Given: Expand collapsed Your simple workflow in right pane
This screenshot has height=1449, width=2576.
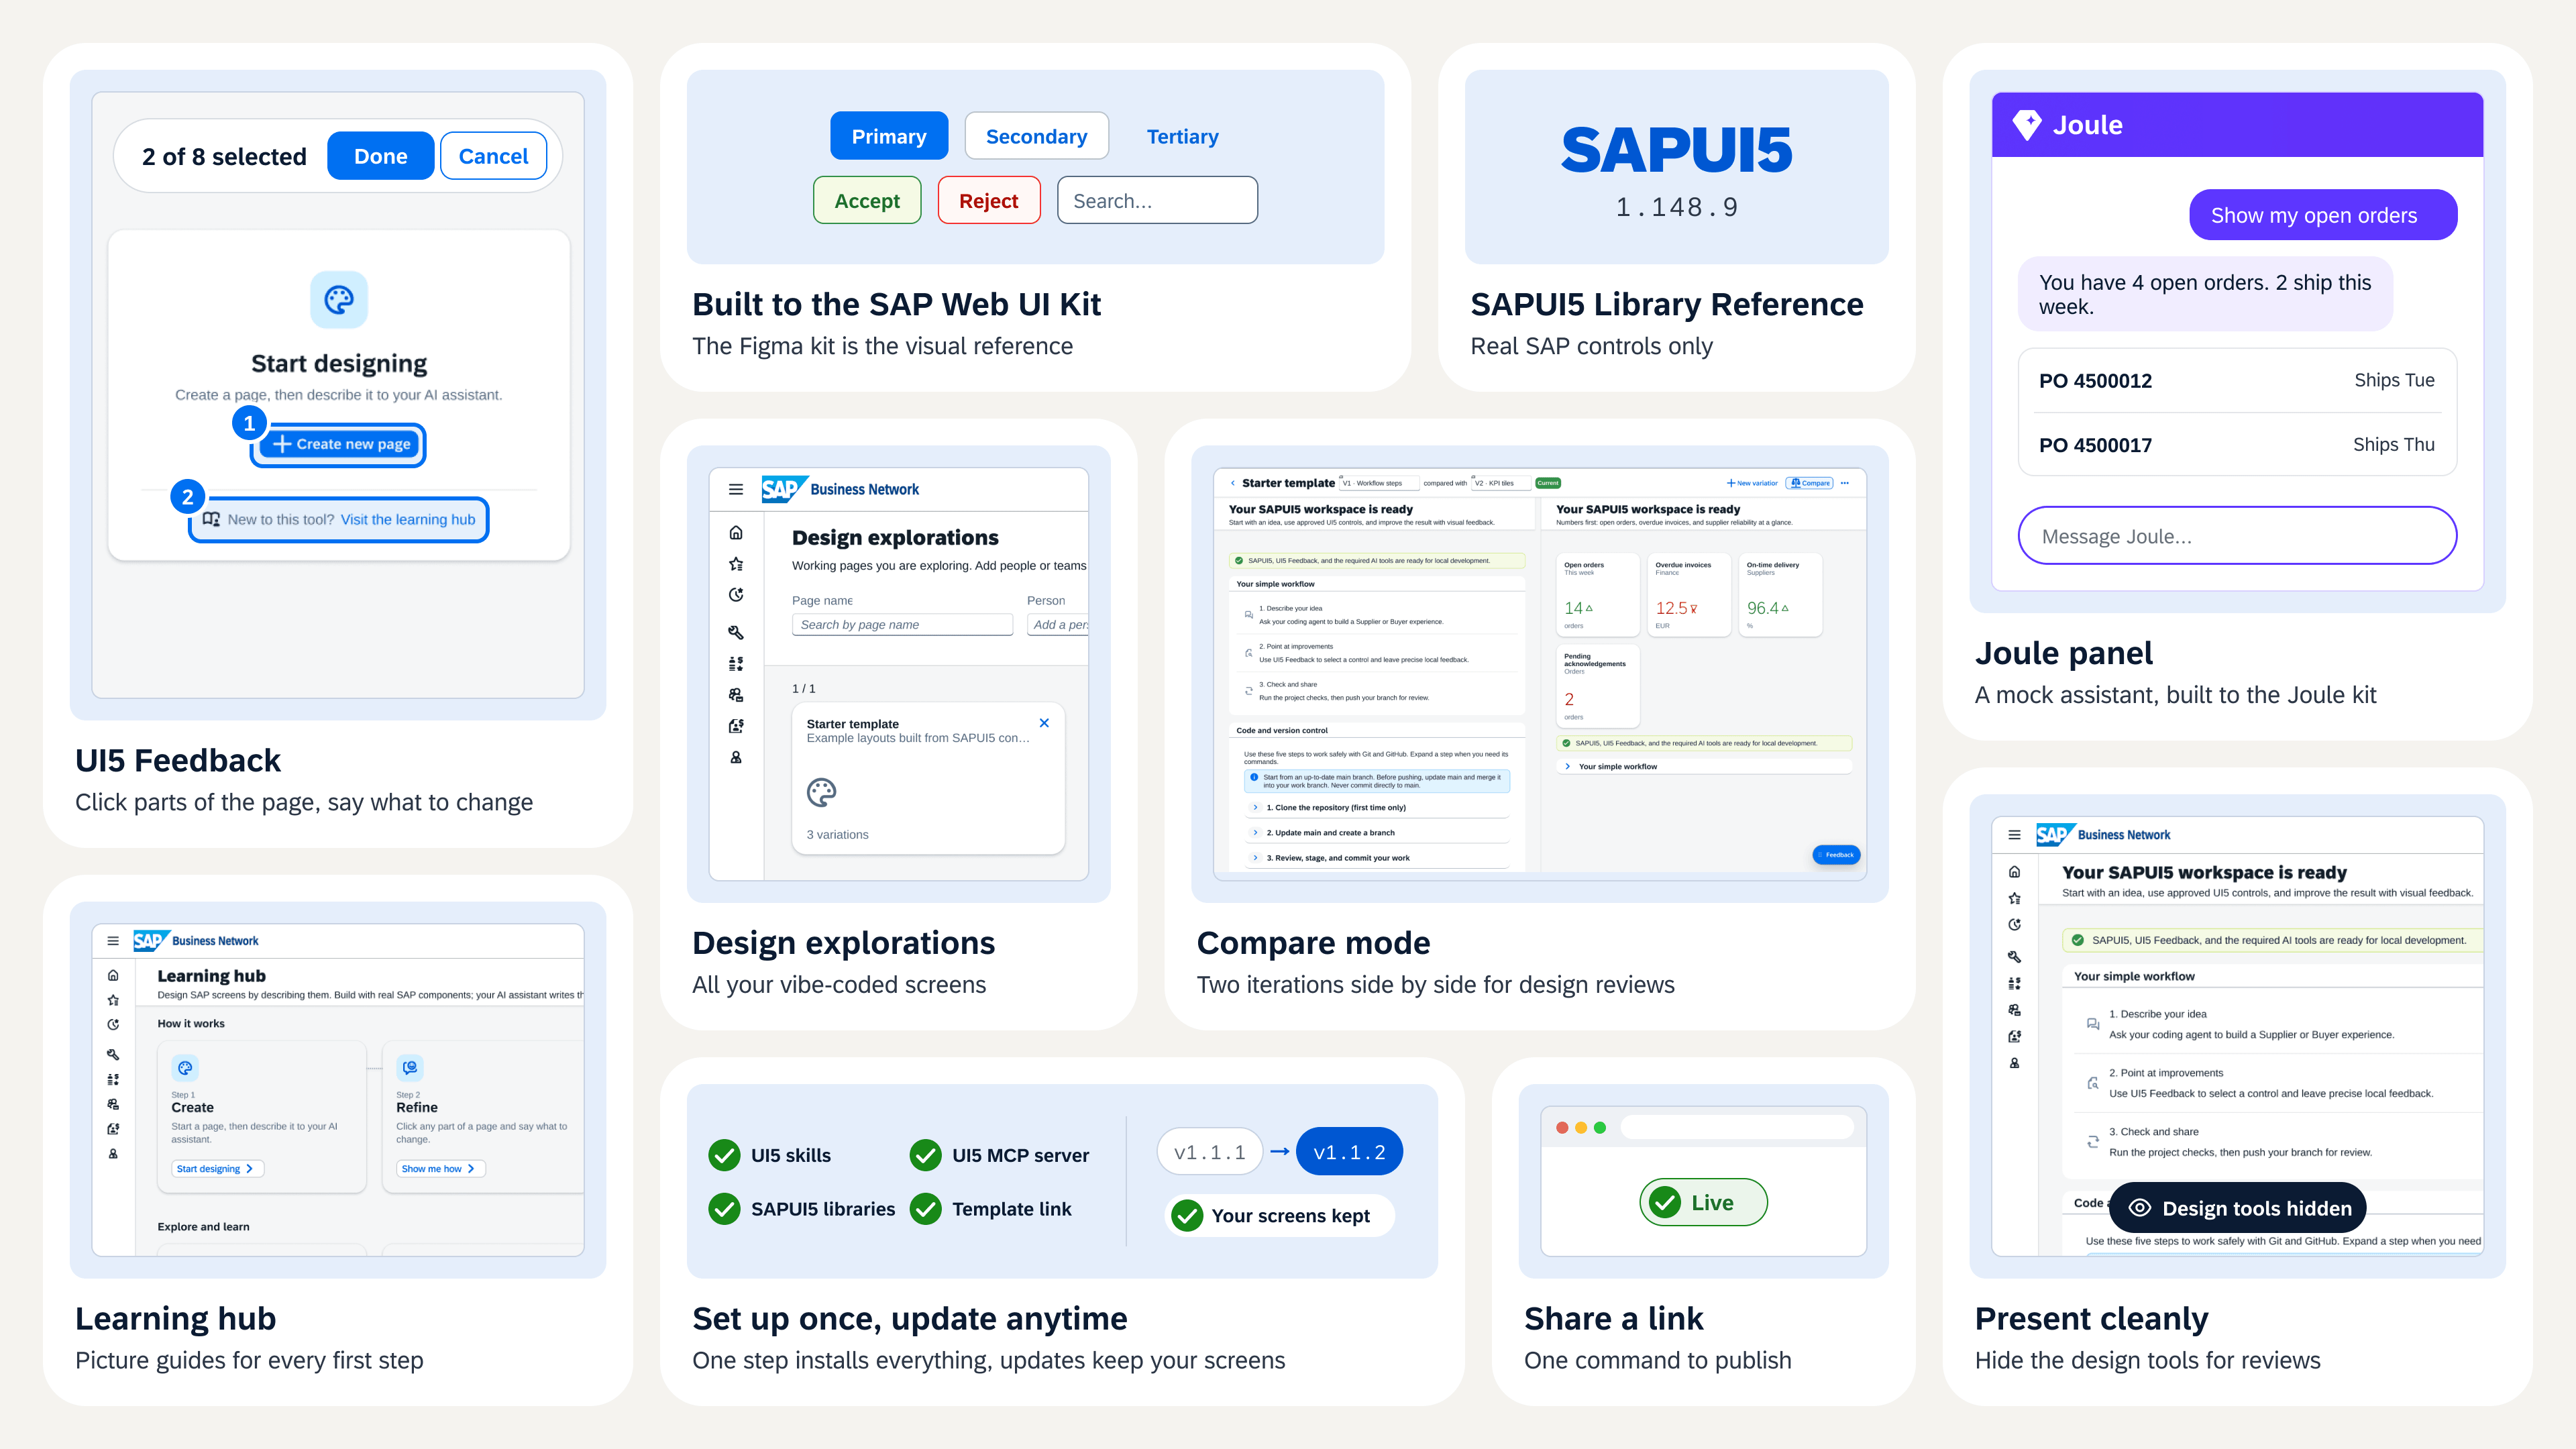Looking at the screenshot, I should pyautogui.click(x=1704, y=766).
